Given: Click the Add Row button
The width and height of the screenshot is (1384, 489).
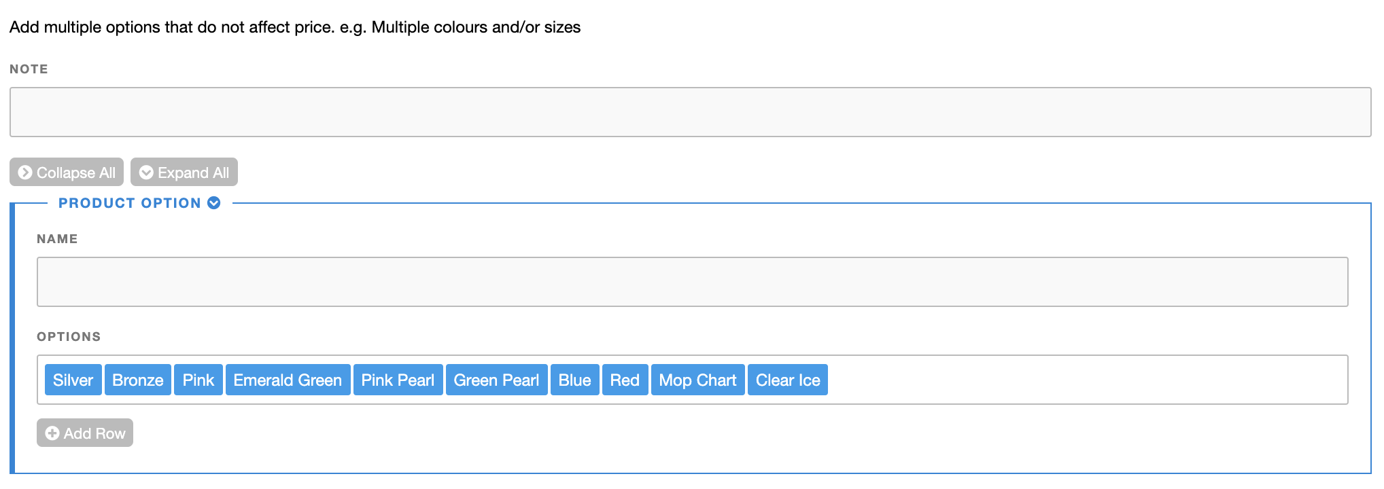Looking at the screenshot, I should click(85, 433).
